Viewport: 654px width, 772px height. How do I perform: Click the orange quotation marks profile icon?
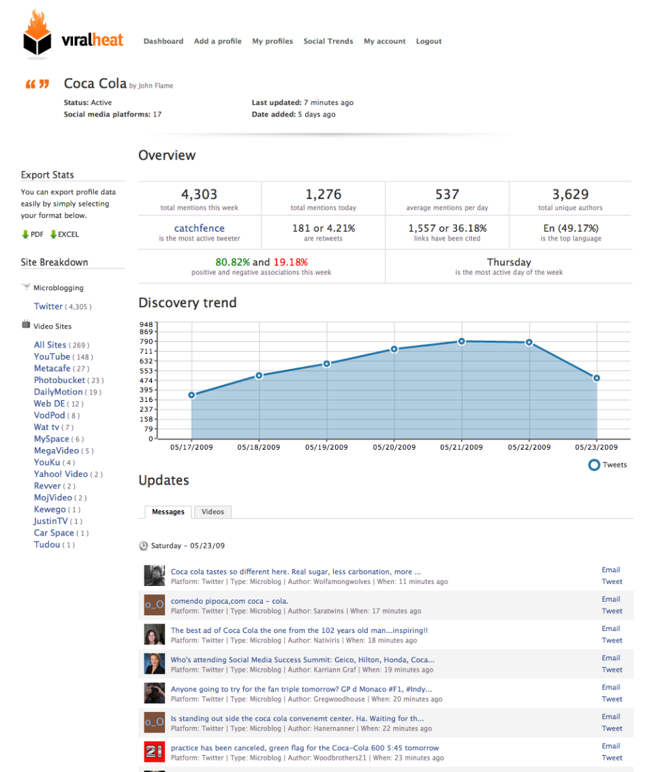pyautogui.click(x=37, y=84)
